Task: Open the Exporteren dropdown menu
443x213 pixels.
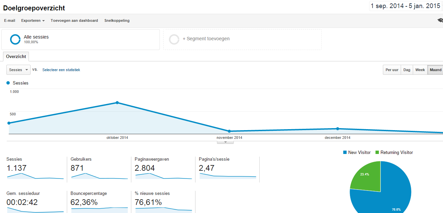Action: 33,20
